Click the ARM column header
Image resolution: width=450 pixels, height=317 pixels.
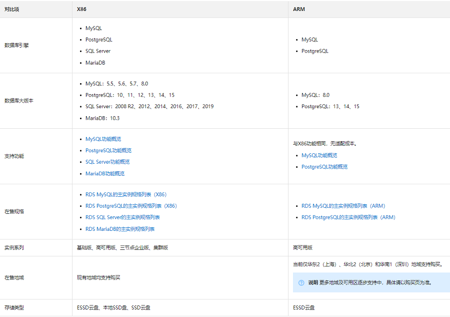pyautogui.click(x=299, y=9)
